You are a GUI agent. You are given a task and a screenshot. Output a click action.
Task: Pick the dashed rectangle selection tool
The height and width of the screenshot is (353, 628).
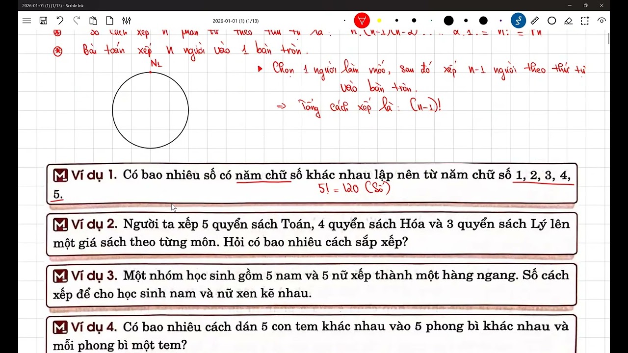pyautogui.click(x=585, y=21)
